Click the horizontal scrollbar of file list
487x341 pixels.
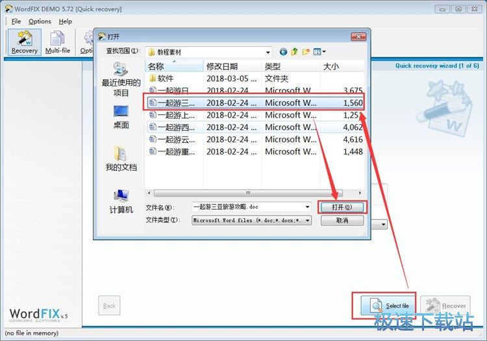[248, 193]
